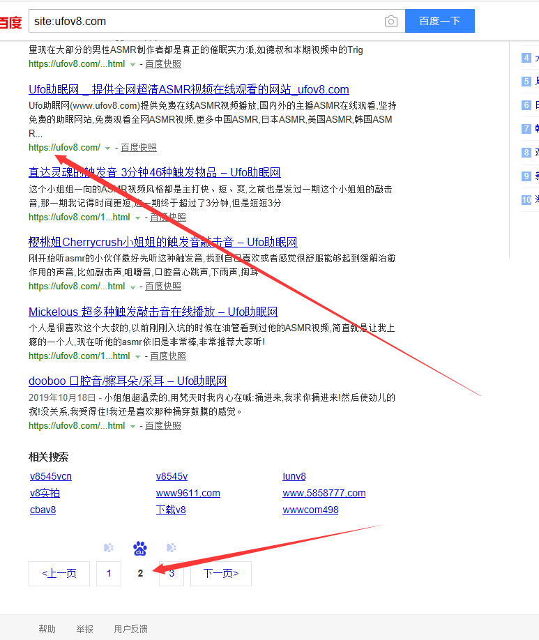Click related search 下载v8
This screenshot has width=539, height=640.
click(x=171, y=510)
